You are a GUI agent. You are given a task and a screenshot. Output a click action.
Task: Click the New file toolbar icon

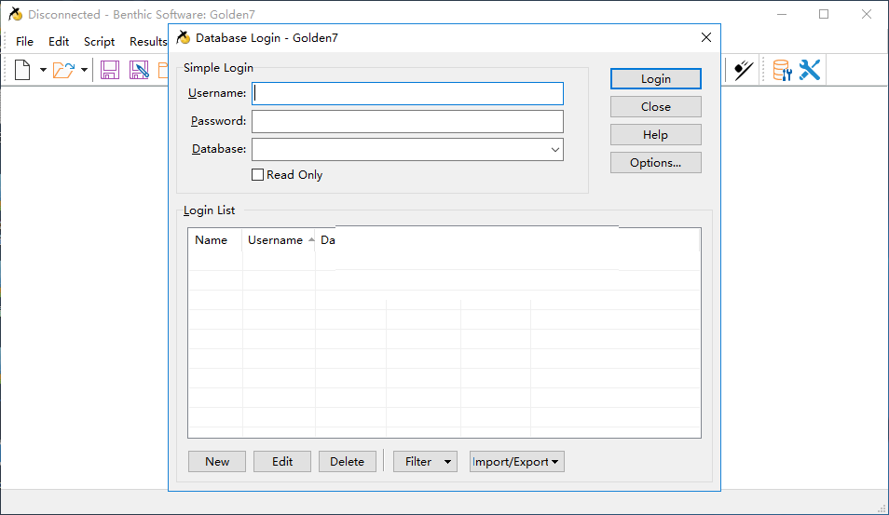pyautogui.click(x=22, y=70)
